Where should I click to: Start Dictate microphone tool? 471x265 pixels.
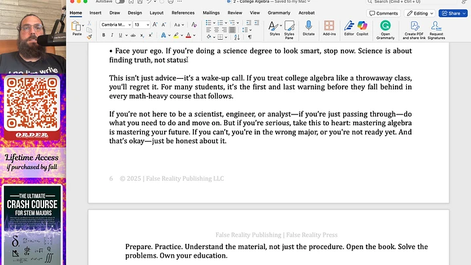pos(309,28)
